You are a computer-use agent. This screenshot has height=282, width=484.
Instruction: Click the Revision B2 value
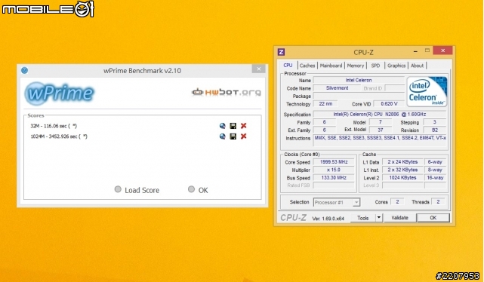click(x=435, y=130)
